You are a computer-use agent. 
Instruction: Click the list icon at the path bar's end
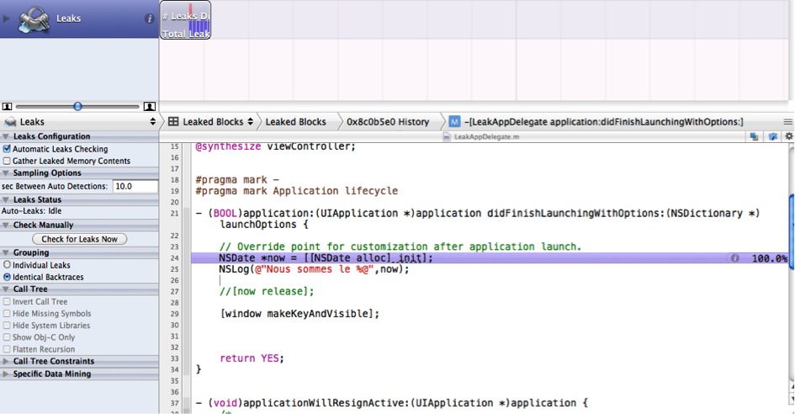pyautogui.click(x=787, y=122)
